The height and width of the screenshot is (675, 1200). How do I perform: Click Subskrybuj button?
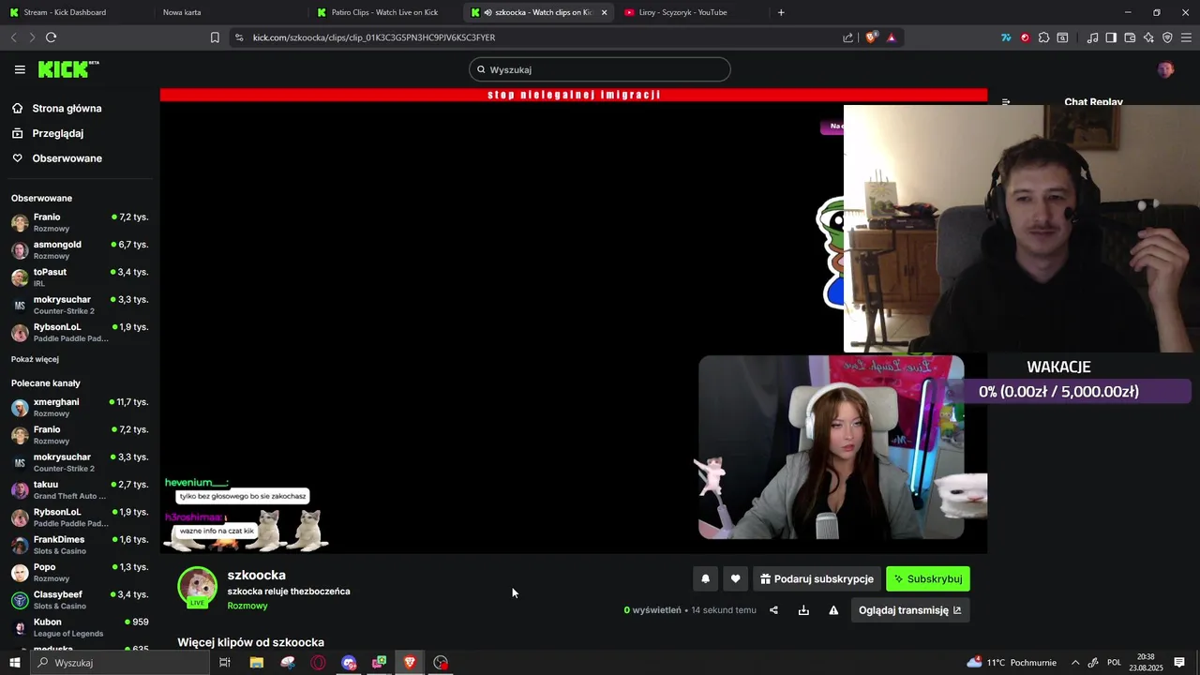point(928,578)
